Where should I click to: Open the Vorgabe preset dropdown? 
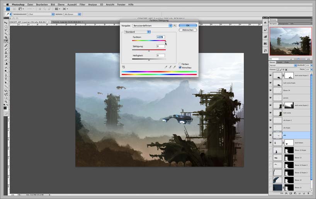click(152, 25)
